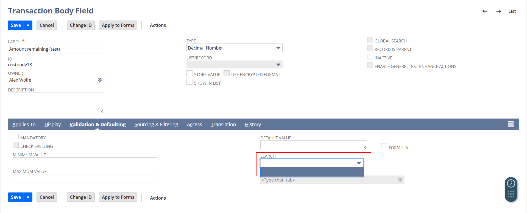Go to next record using right arrow
This screenshot has height=213, width=527.
pyautogui.click(x=498, y=11)
